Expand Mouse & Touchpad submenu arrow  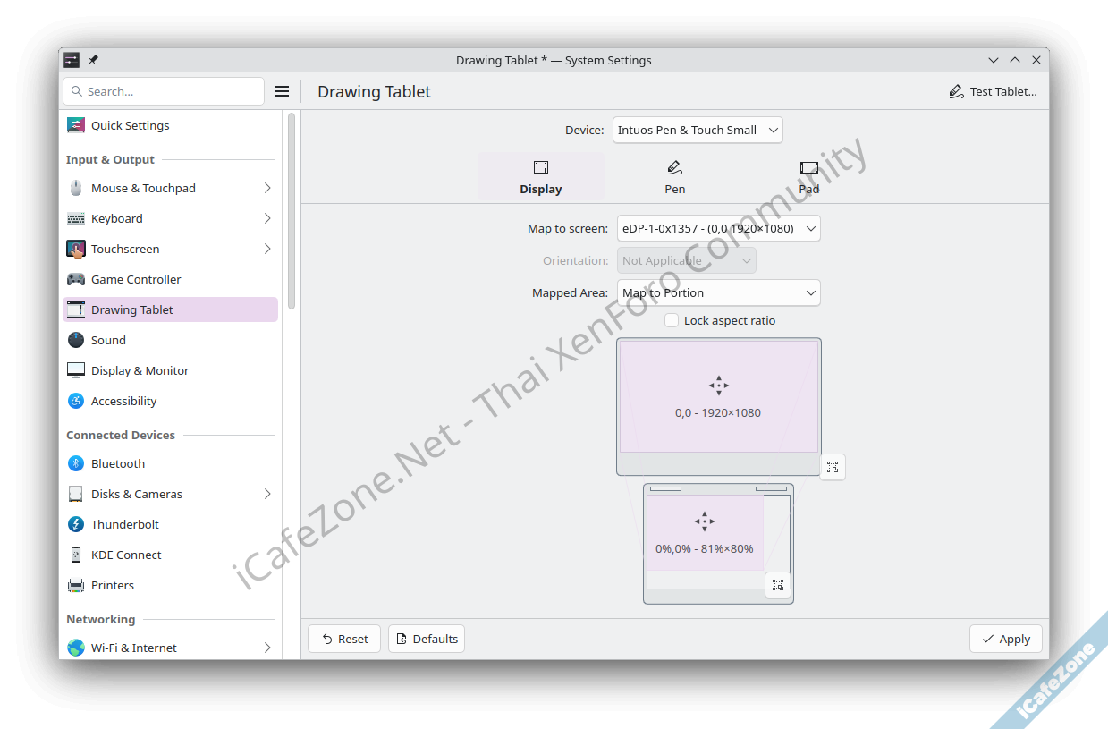point(267,188)
